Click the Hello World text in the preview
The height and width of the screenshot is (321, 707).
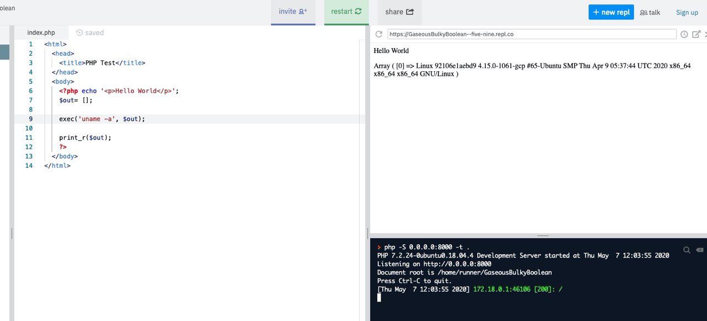point(391,51)
